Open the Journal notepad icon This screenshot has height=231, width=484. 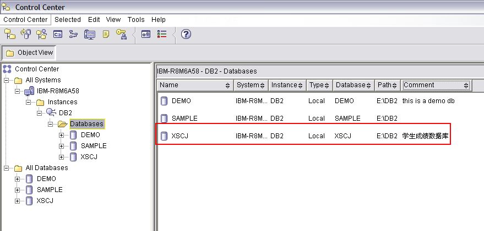coord(106,34)
